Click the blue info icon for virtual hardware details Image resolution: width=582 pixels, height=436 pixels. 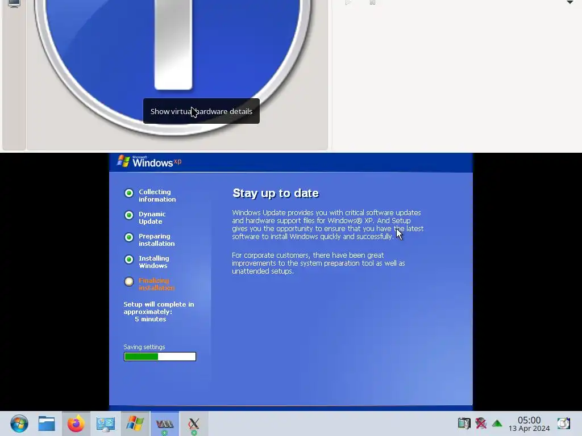(174, 67)
